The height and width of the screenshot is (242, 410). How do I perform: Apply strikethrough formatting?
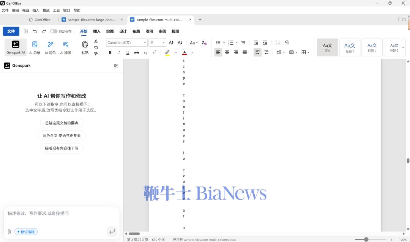pos(137,52)
